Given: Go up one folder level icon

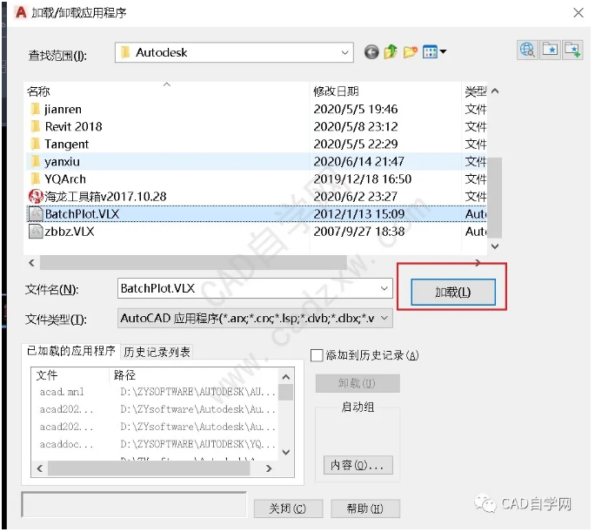Looking at the screenshot, I should coord(391,51).
